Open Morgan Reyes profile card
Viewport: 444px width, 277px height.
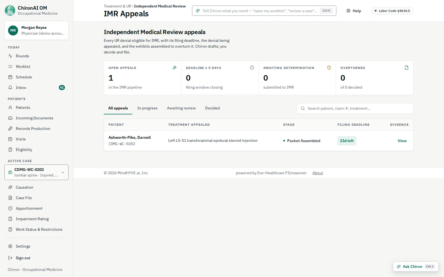click(x=36, y=30)
